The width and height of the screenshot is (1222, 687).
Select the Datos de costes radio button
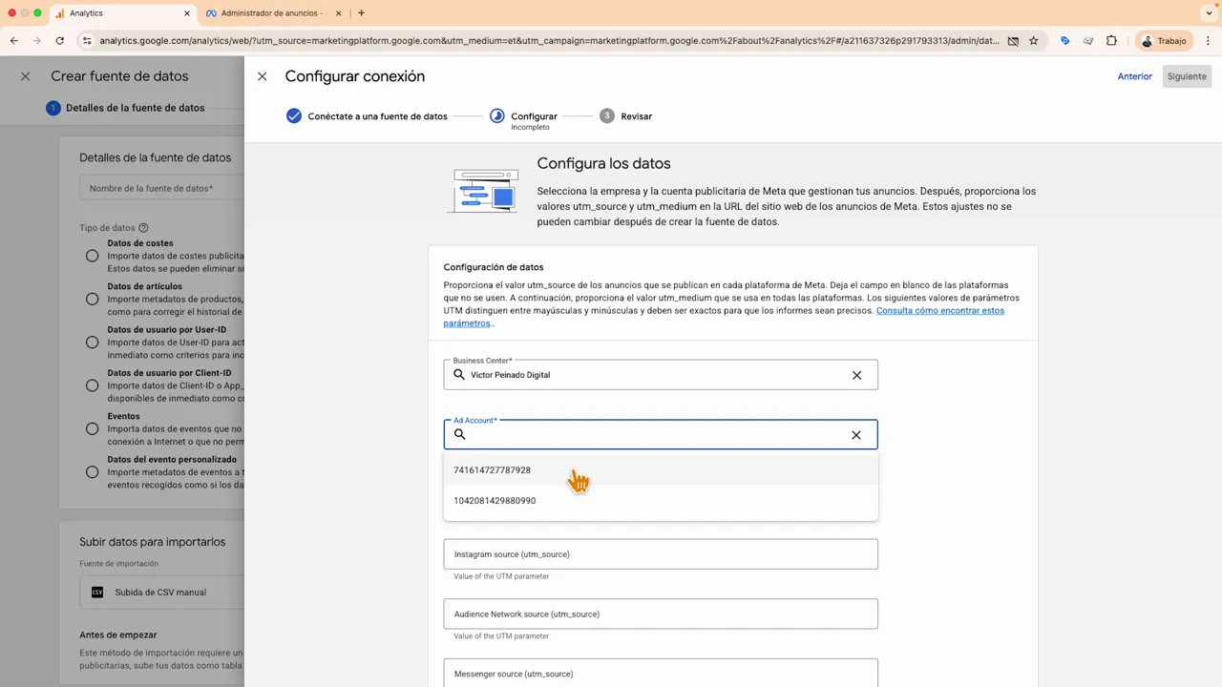[x=92, y=256]
